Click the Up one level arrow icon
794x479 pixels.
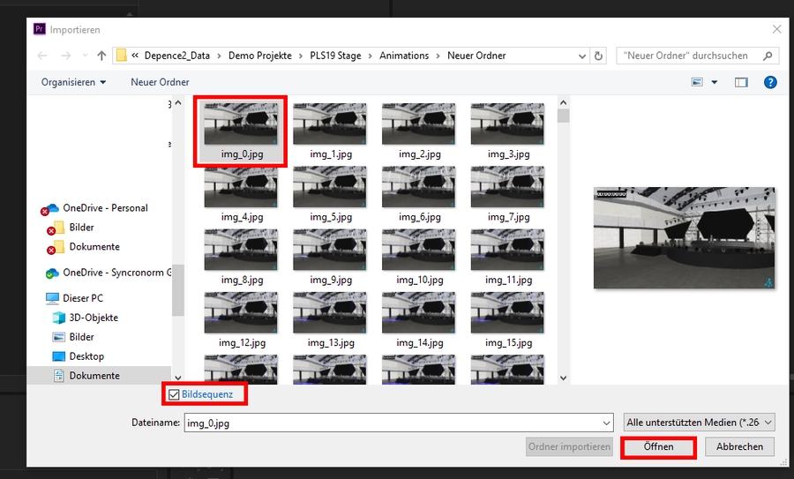101,56
